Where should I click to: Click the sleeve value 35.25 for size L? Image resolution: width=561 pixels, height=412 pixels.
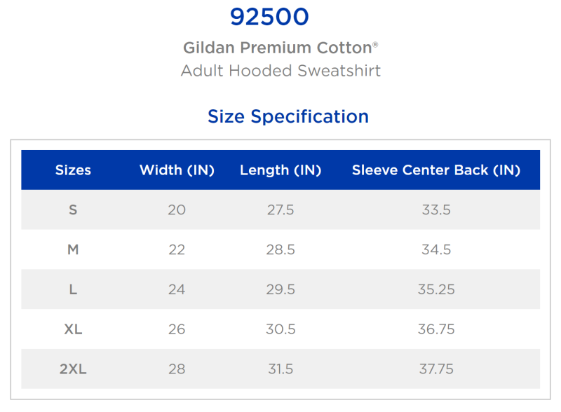[436, 289]
